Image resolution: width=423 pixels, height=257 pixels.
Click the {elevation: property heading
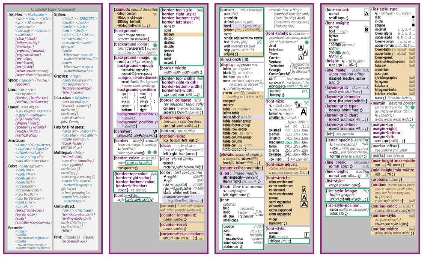(229, 155)
